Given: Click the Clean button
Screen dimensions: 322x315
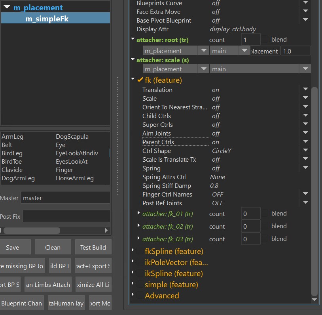Looking at the screenshot, I should coord(53,247).
